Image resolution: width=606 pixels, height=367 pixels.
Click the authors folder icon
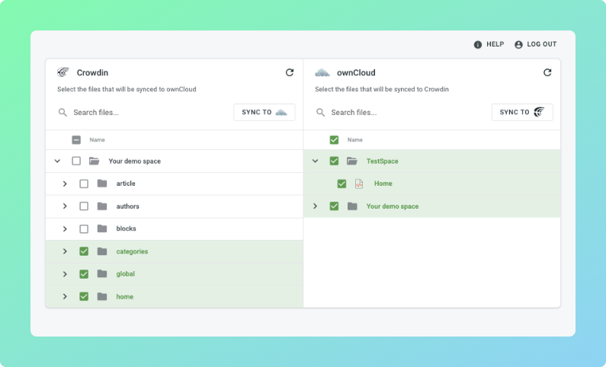[102, 206]
